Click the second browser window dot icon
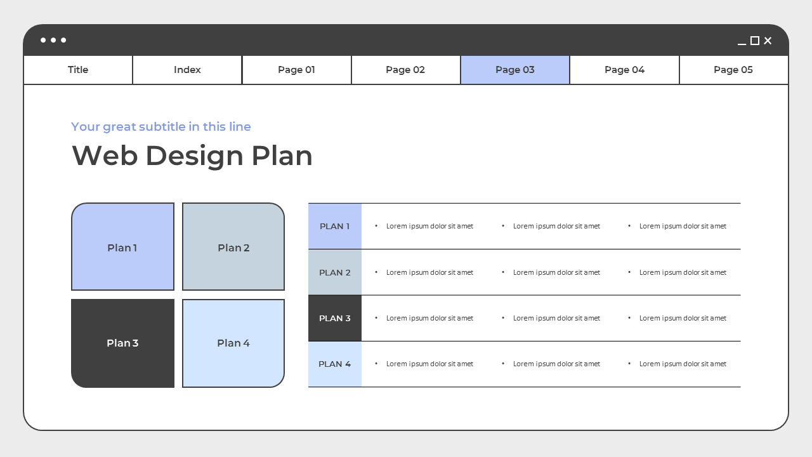The height and width of the screenshot is (457, 812). 54,40
